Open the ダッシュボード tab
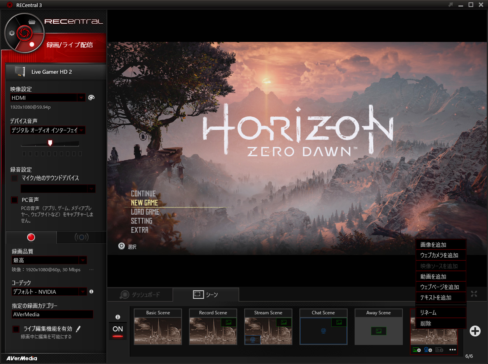 click(x=140, y=295)
